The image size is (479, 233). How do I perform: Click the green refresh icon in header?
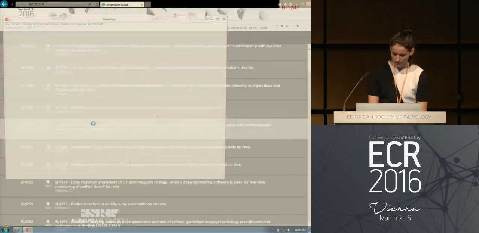(287, 26)
